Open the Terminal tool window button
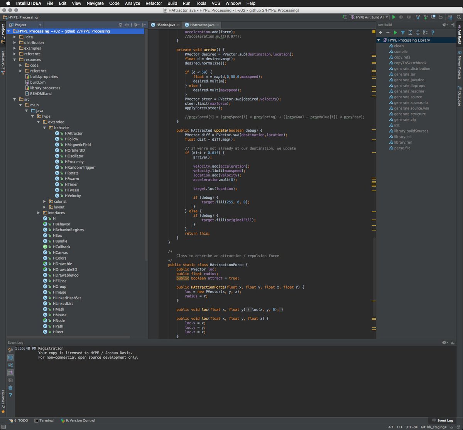 (x=44, y=420)
